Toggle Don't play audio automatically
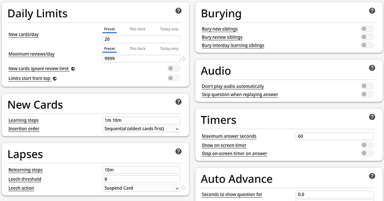This screenshot has height=201, width=384. click(x=367, y=86)
